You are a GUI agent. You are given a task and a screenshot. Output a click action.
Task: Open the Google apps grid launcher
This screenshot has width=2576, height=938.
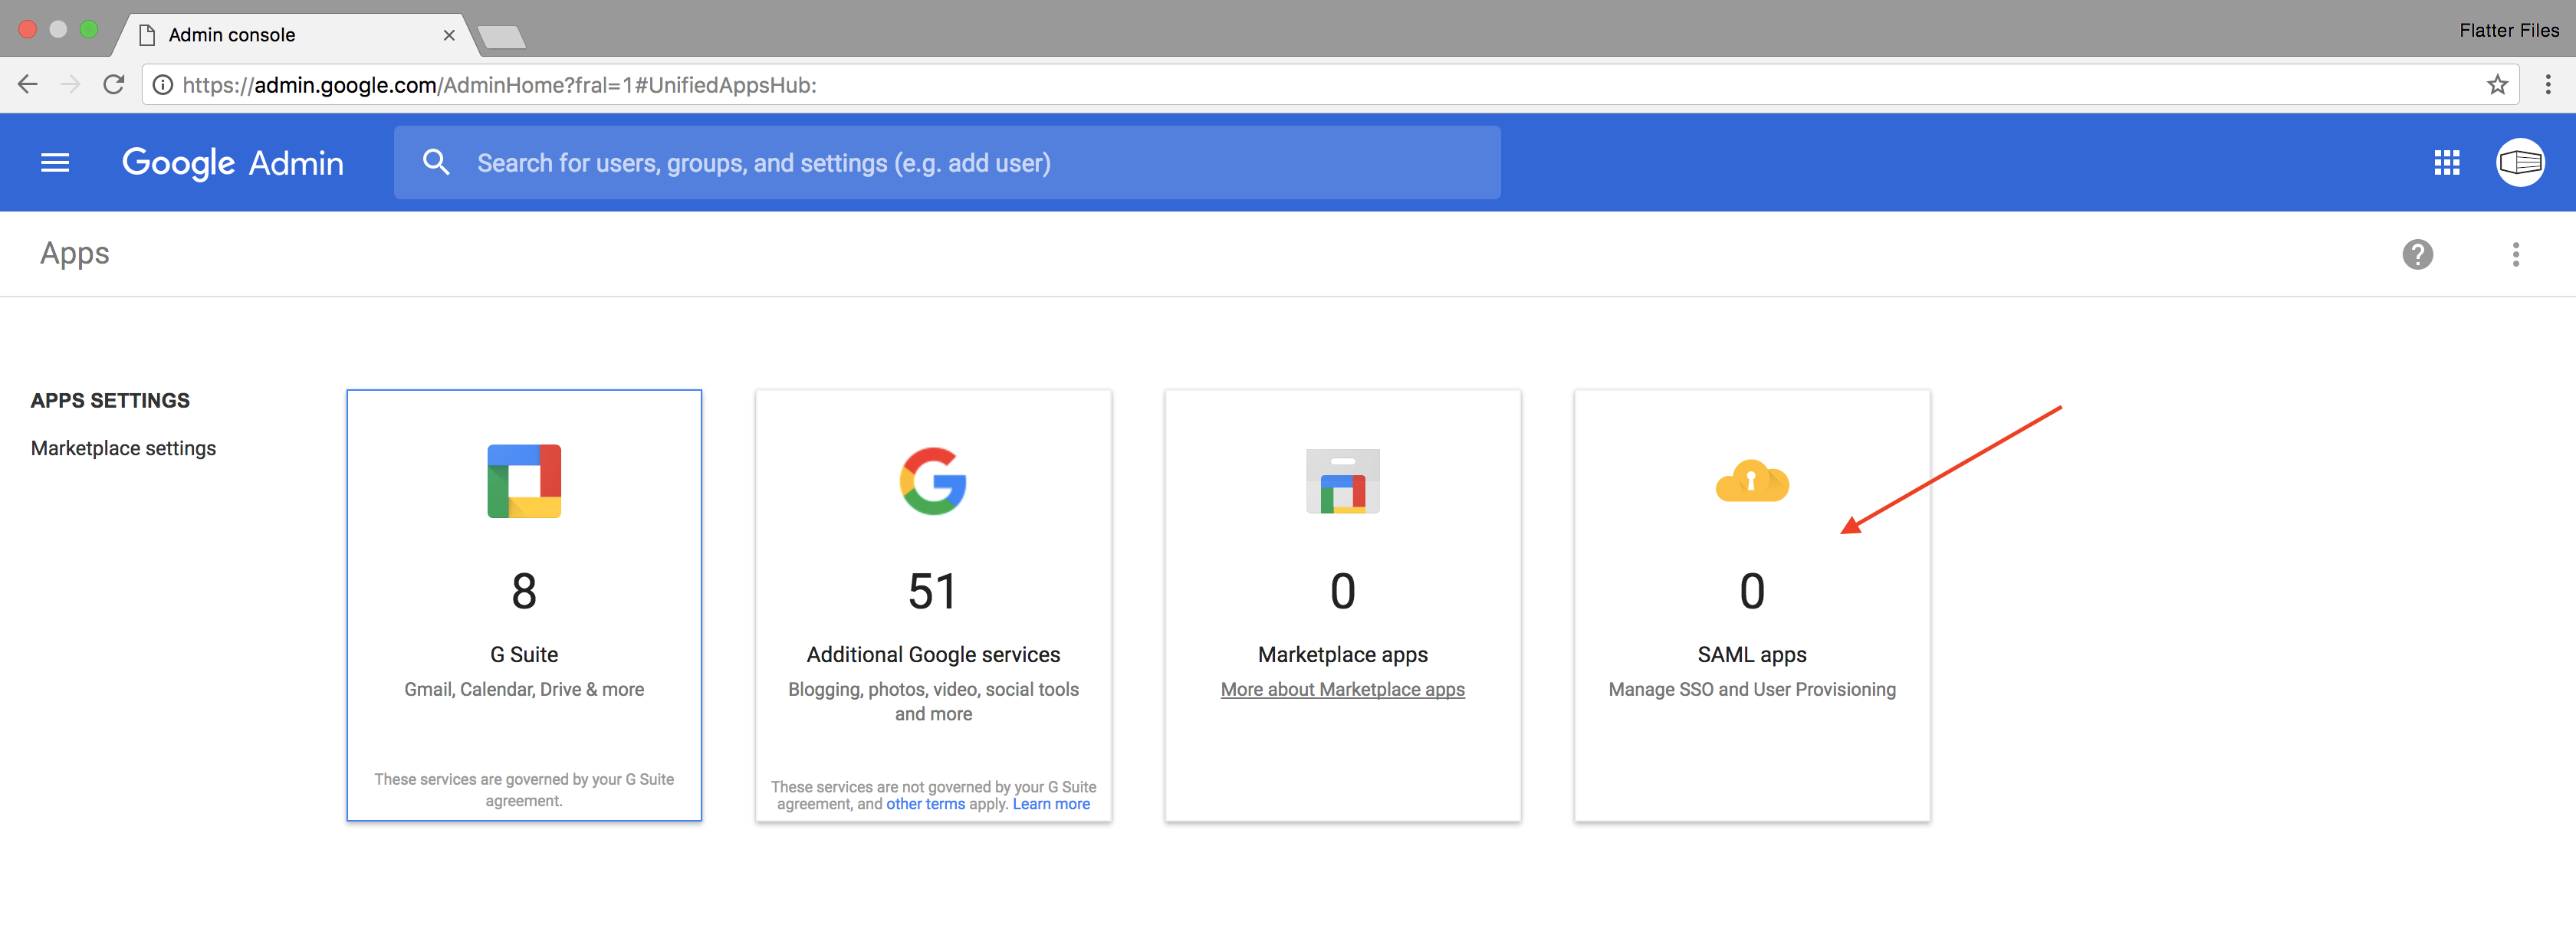click(x=2446, y=162)
